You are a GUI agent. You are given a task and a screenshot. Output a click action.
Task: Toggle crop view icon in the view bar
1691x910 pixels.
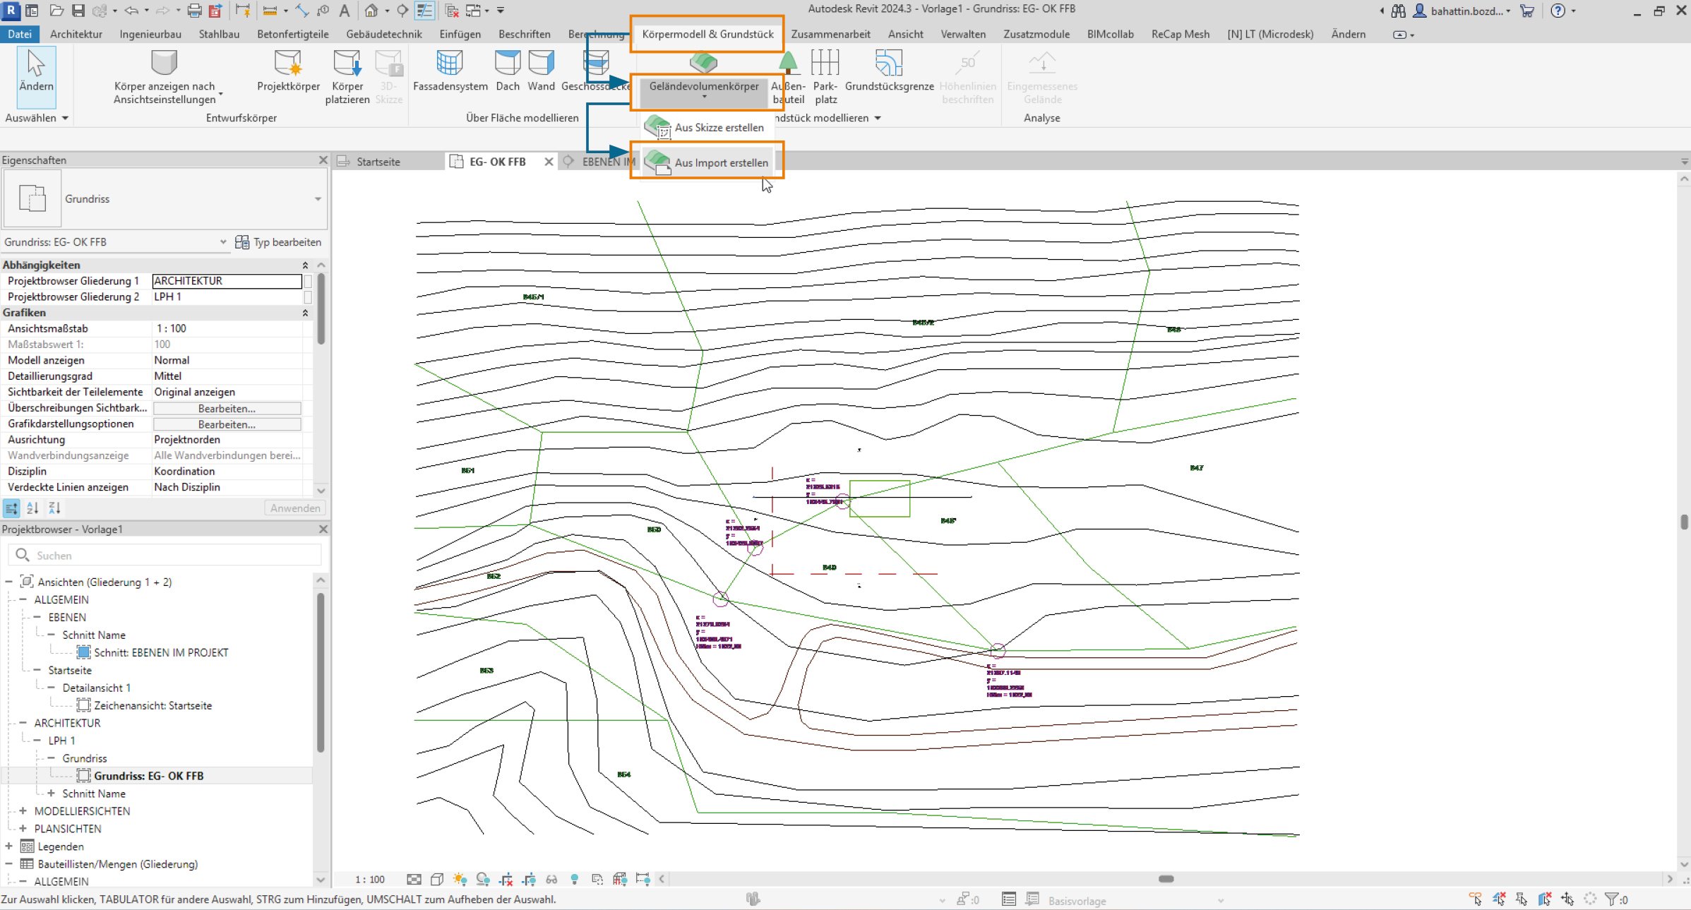click(506, 879)
